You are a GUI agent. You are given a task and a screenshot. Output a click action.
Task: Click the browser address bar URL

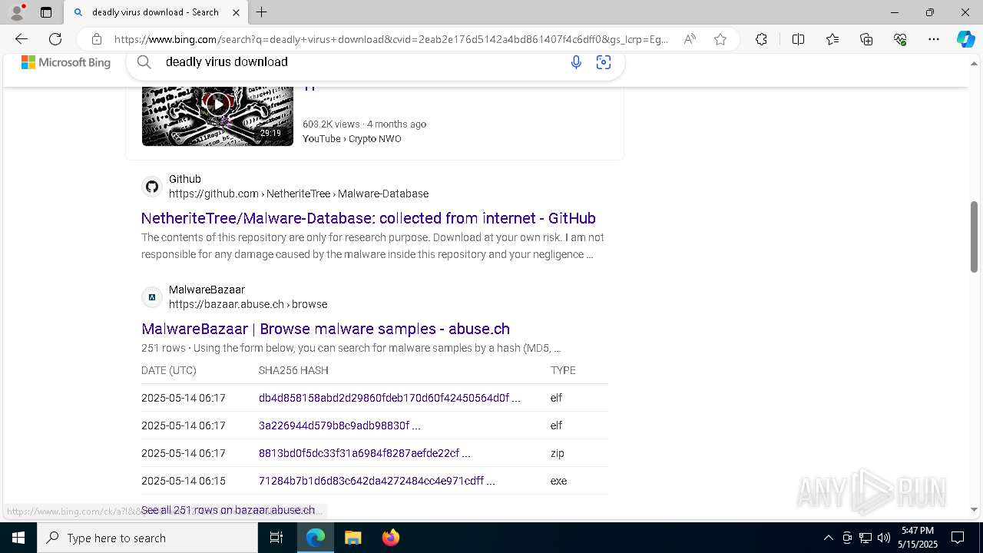(x=392, y=39)
